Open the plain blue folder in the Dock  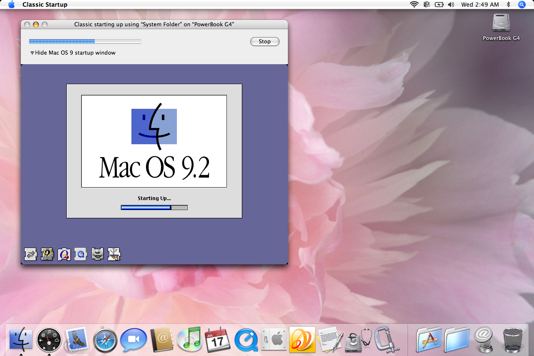click(x=457, y=340)
